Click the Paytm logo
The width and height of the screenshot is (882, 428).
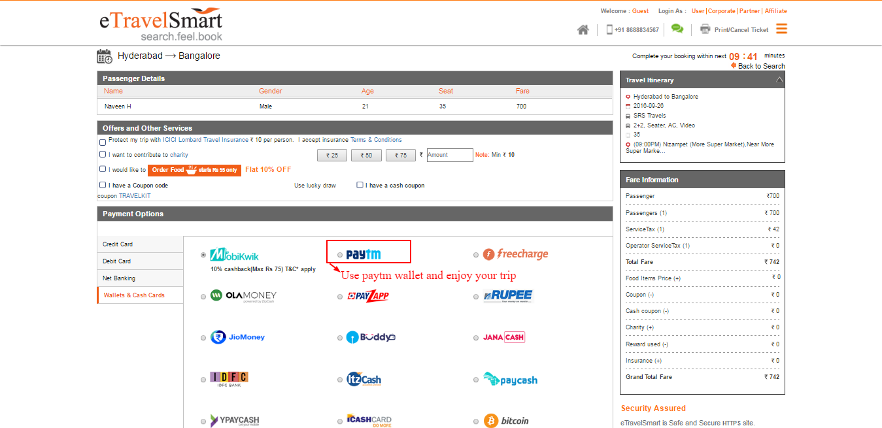click(364, 254)
